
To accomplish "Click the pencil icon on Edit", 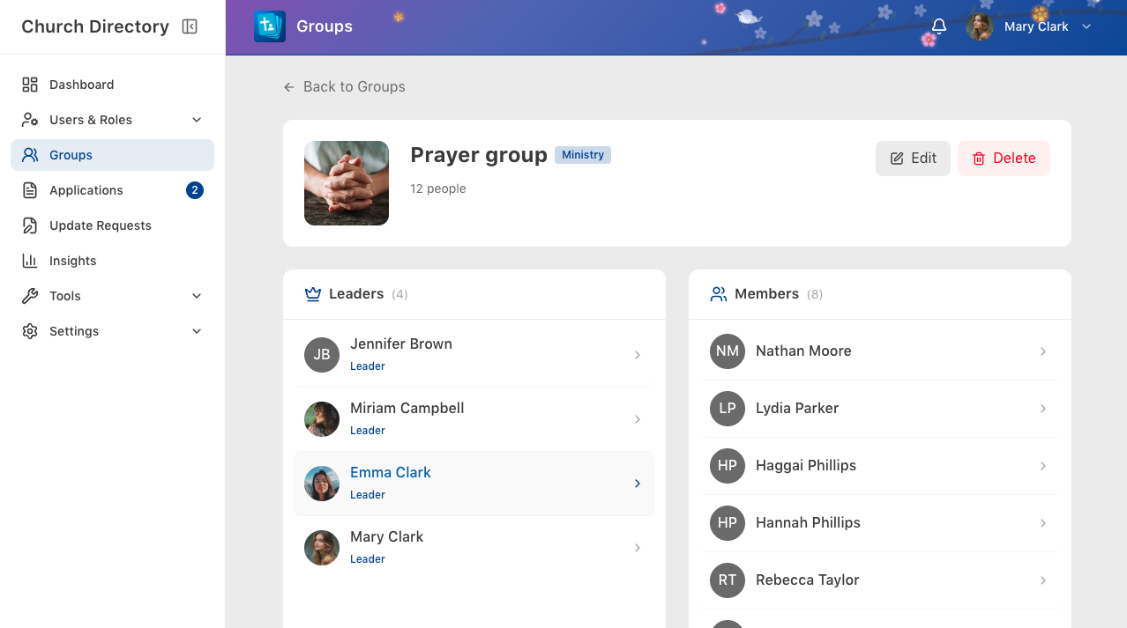I will 897,159.
